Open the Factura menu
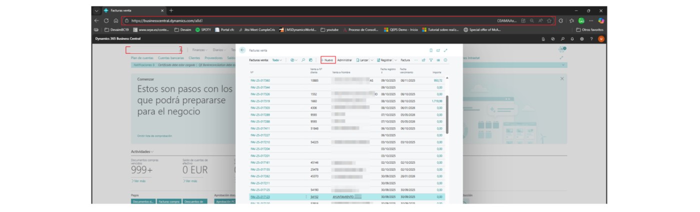Screen dimensions: 700x212 (405, 60)
